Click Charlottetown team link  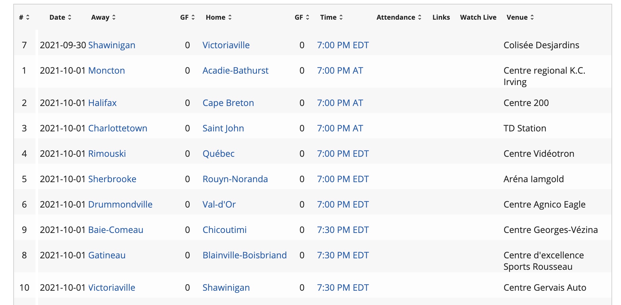(x=118, y=128)
